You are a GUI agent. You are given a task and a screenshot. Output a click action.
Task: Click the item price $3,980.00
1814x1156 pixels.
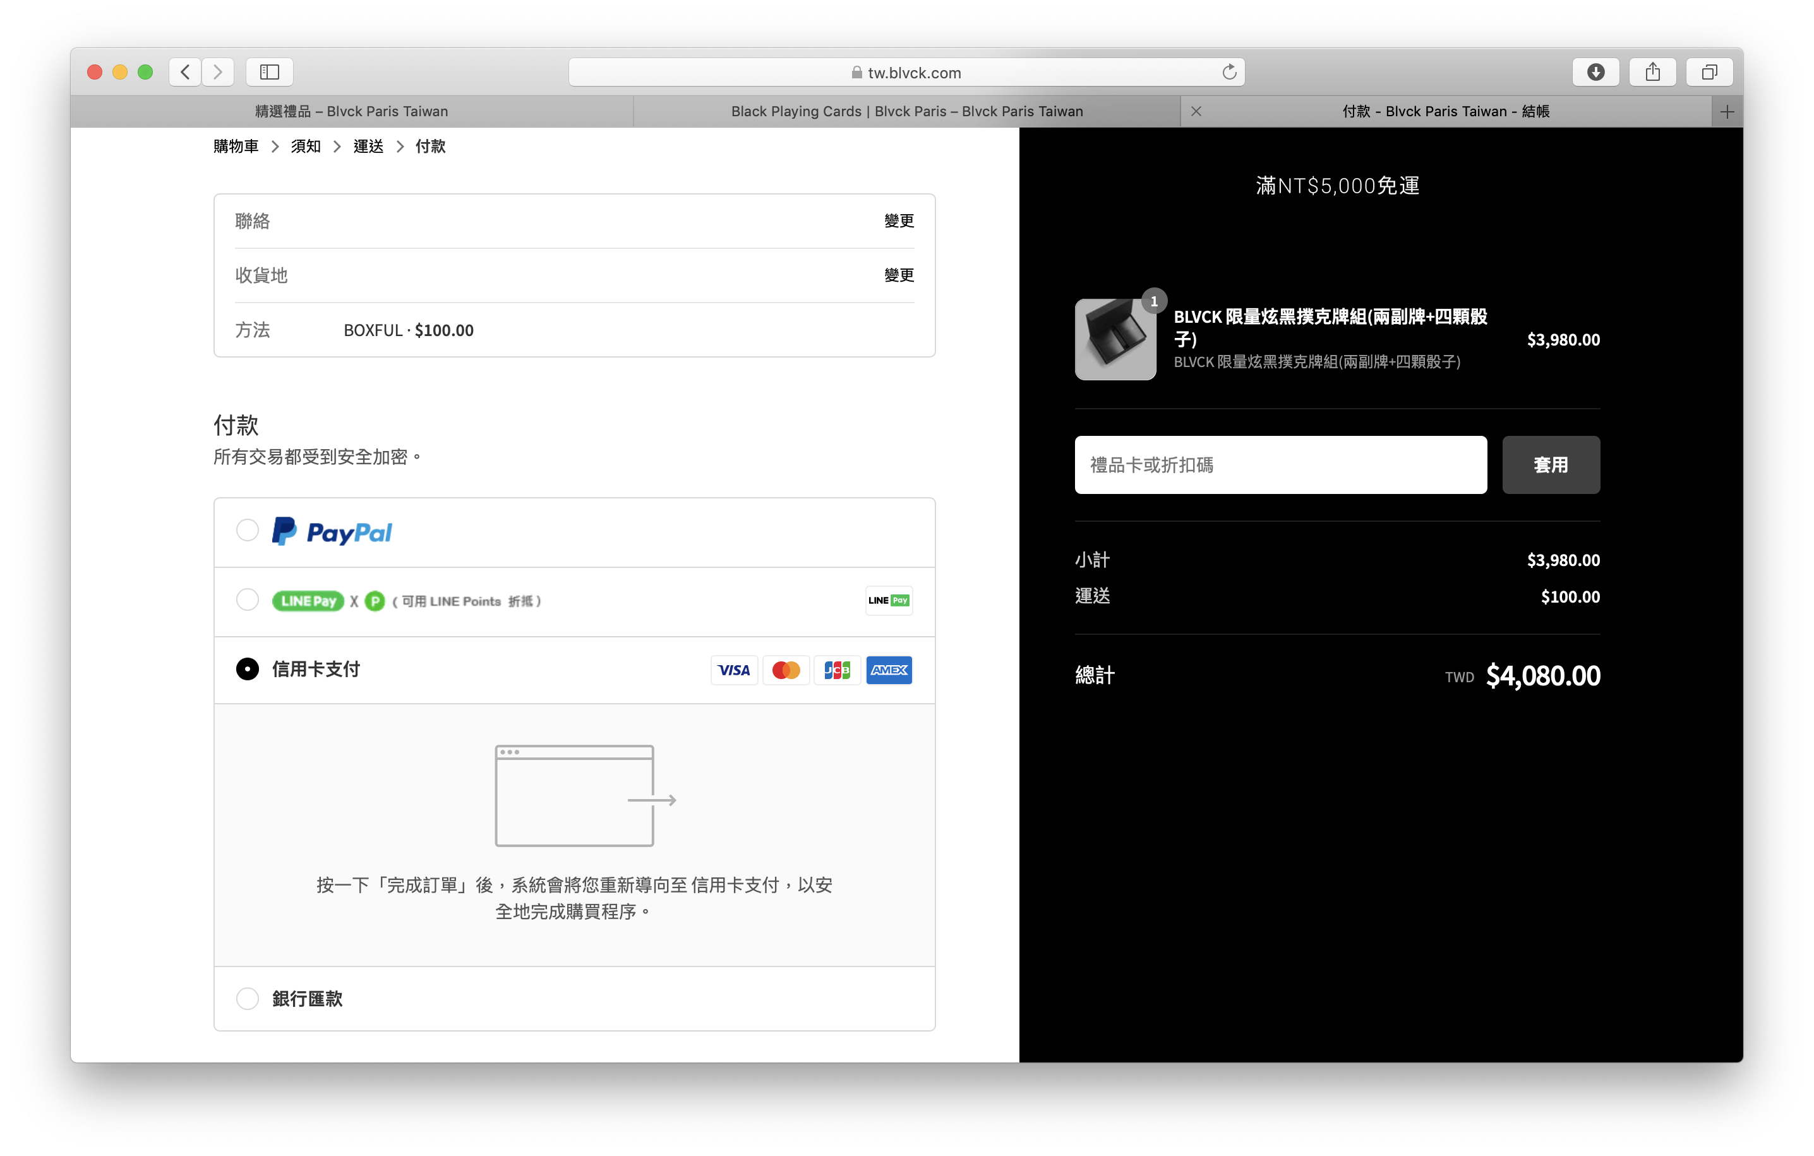1563,340
